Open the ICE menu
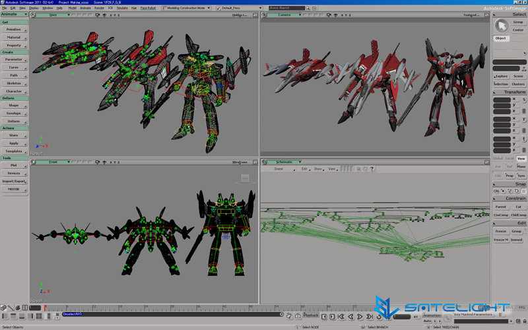This screenshot has width=528, height=330. (110, 8)
